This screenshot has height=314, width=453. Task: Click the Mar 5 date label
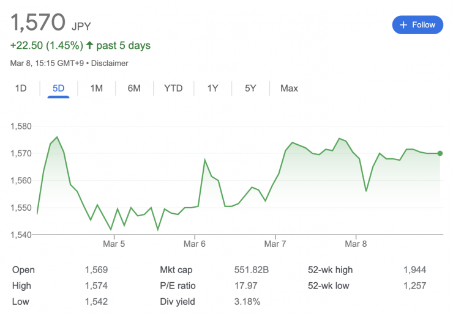point(114,244)
